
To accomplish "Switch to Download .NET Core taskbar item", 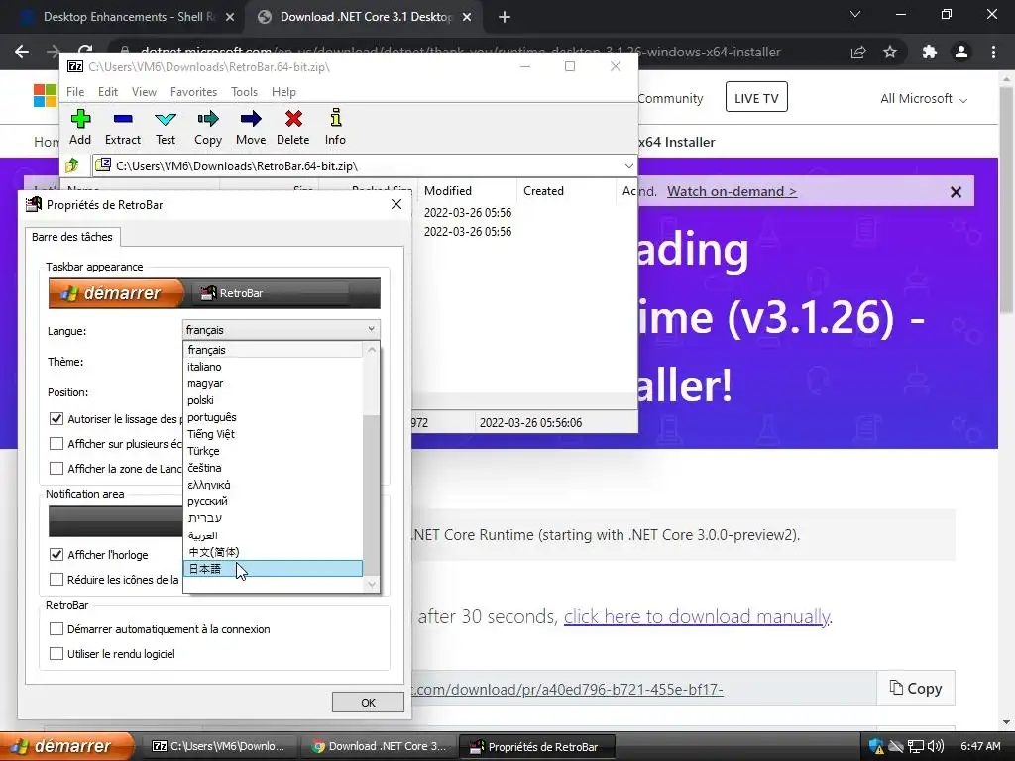I will coord(380,746).
